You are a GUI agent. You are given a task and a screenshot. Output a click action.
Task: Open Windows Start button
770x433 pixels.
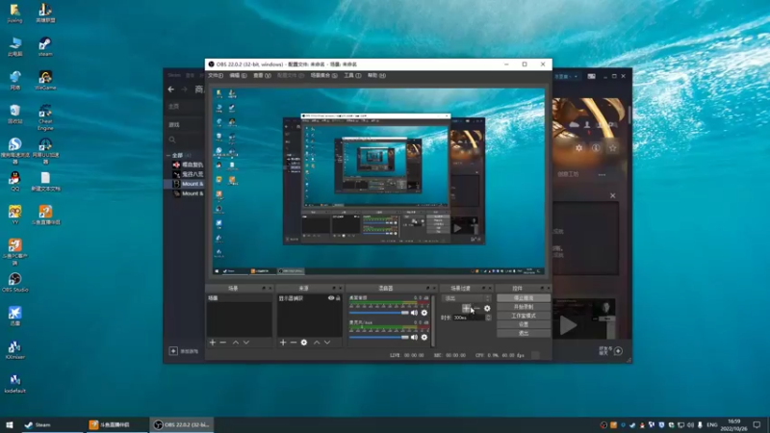10,424
